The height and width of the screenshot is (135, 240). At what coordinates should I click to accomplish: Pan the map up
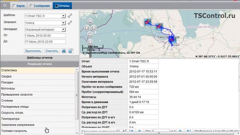point(90,21)
